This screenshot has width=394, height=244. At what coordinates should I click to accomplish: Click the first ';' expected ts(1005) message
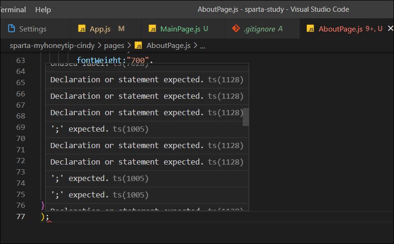[147, 129]
